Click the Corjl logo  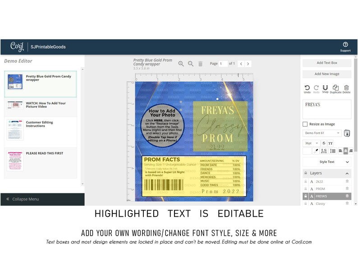(17, 46)
